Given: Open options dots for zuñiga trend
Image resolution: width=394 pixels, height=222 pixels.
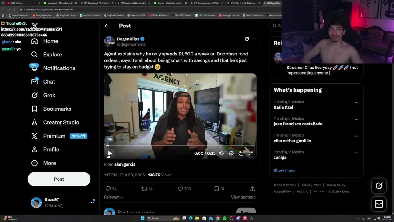Looking at the screenshot, I should pyautogui.click(x=356, y=153).
